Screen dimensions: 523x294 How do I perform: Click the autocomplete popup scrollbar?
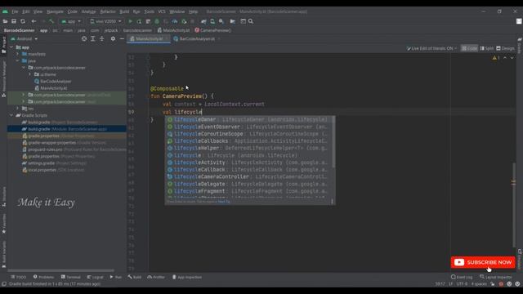click(333, 141)
